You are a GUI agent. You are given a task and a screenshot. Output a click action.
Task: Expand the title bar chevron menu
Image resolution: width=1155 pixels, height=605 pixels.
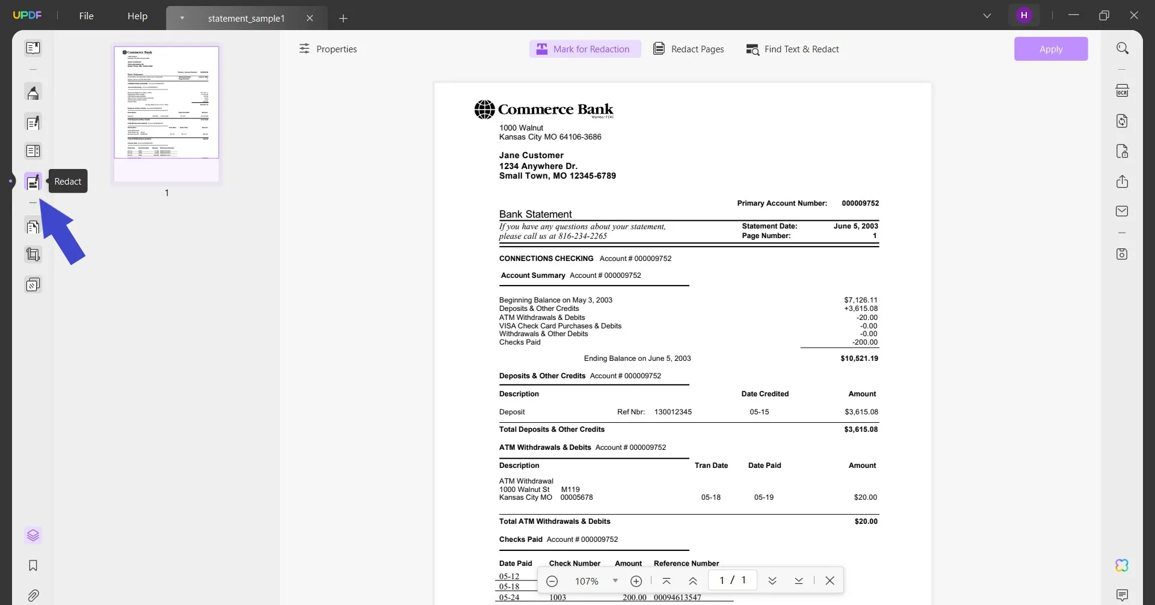pos(987,16)
